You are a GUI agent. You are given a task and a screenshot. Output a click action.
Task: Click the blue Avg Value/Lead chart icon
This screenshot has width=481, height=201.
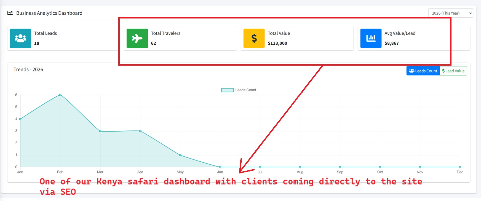371,38
